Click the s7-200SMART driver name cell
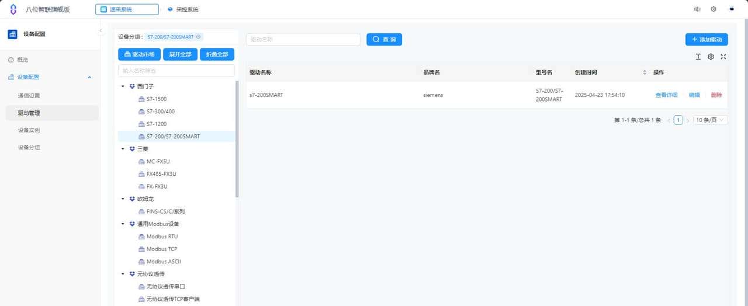This screenshot has height=306, width=748. 266,95
